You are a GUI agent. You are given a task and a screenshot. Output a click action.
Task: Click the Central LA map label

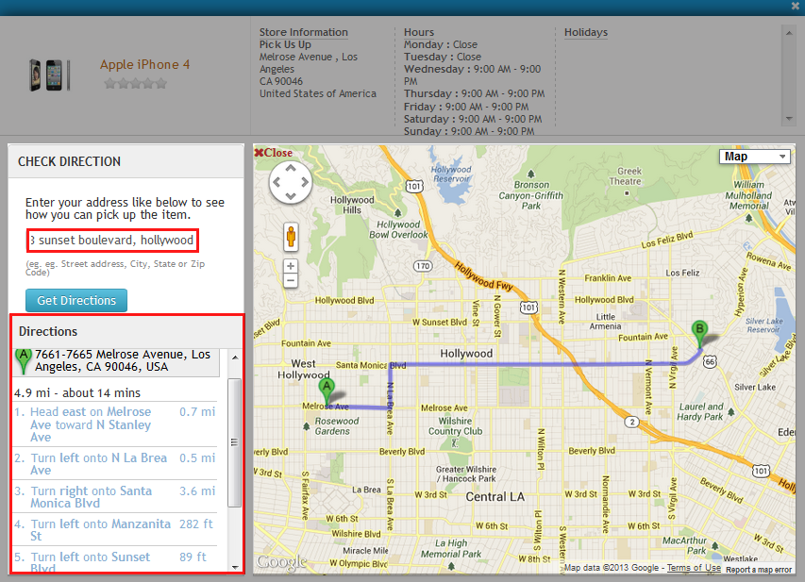tap(495, 496)
